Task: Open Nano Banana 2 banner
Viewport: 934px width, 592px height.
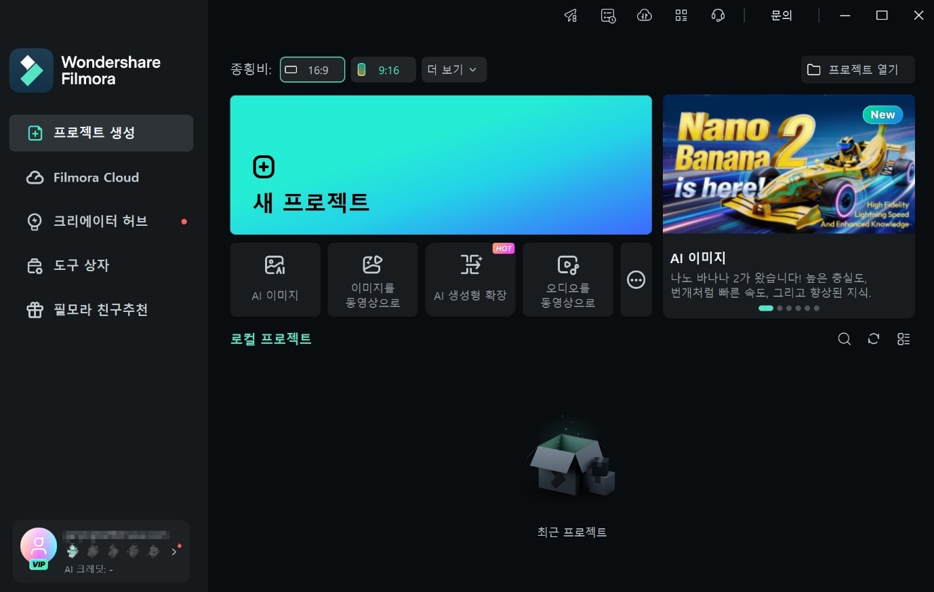Action: pyautogui.click(x=789, y=164)
